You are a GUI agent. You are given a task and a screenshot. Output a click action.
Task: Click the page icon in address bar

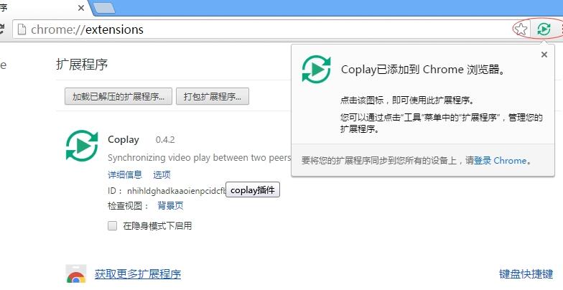[22, 29]
